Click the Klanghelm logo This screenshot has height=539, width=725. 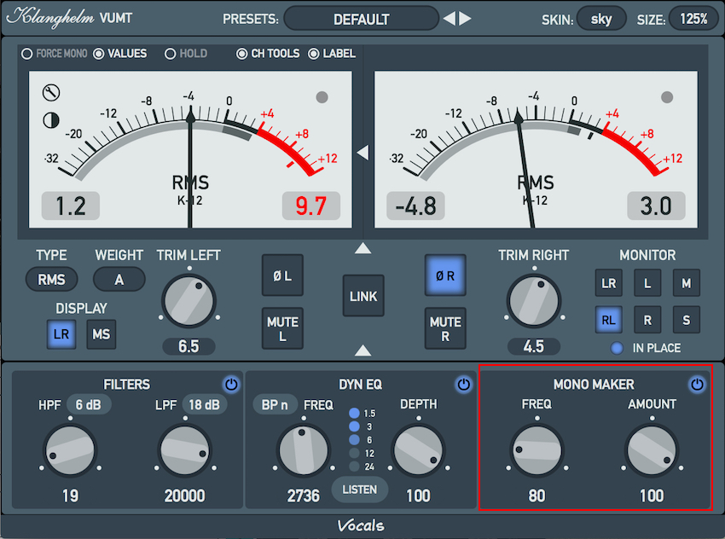click(x=51, y=18)
